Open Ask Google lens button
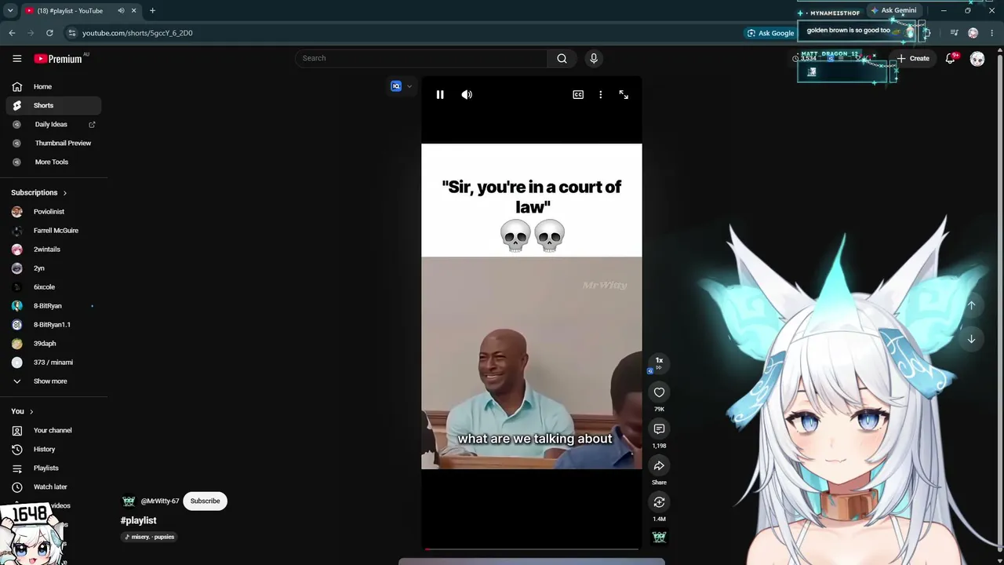The height and width of the screenshot is (565, 1004). pos(771,33)
